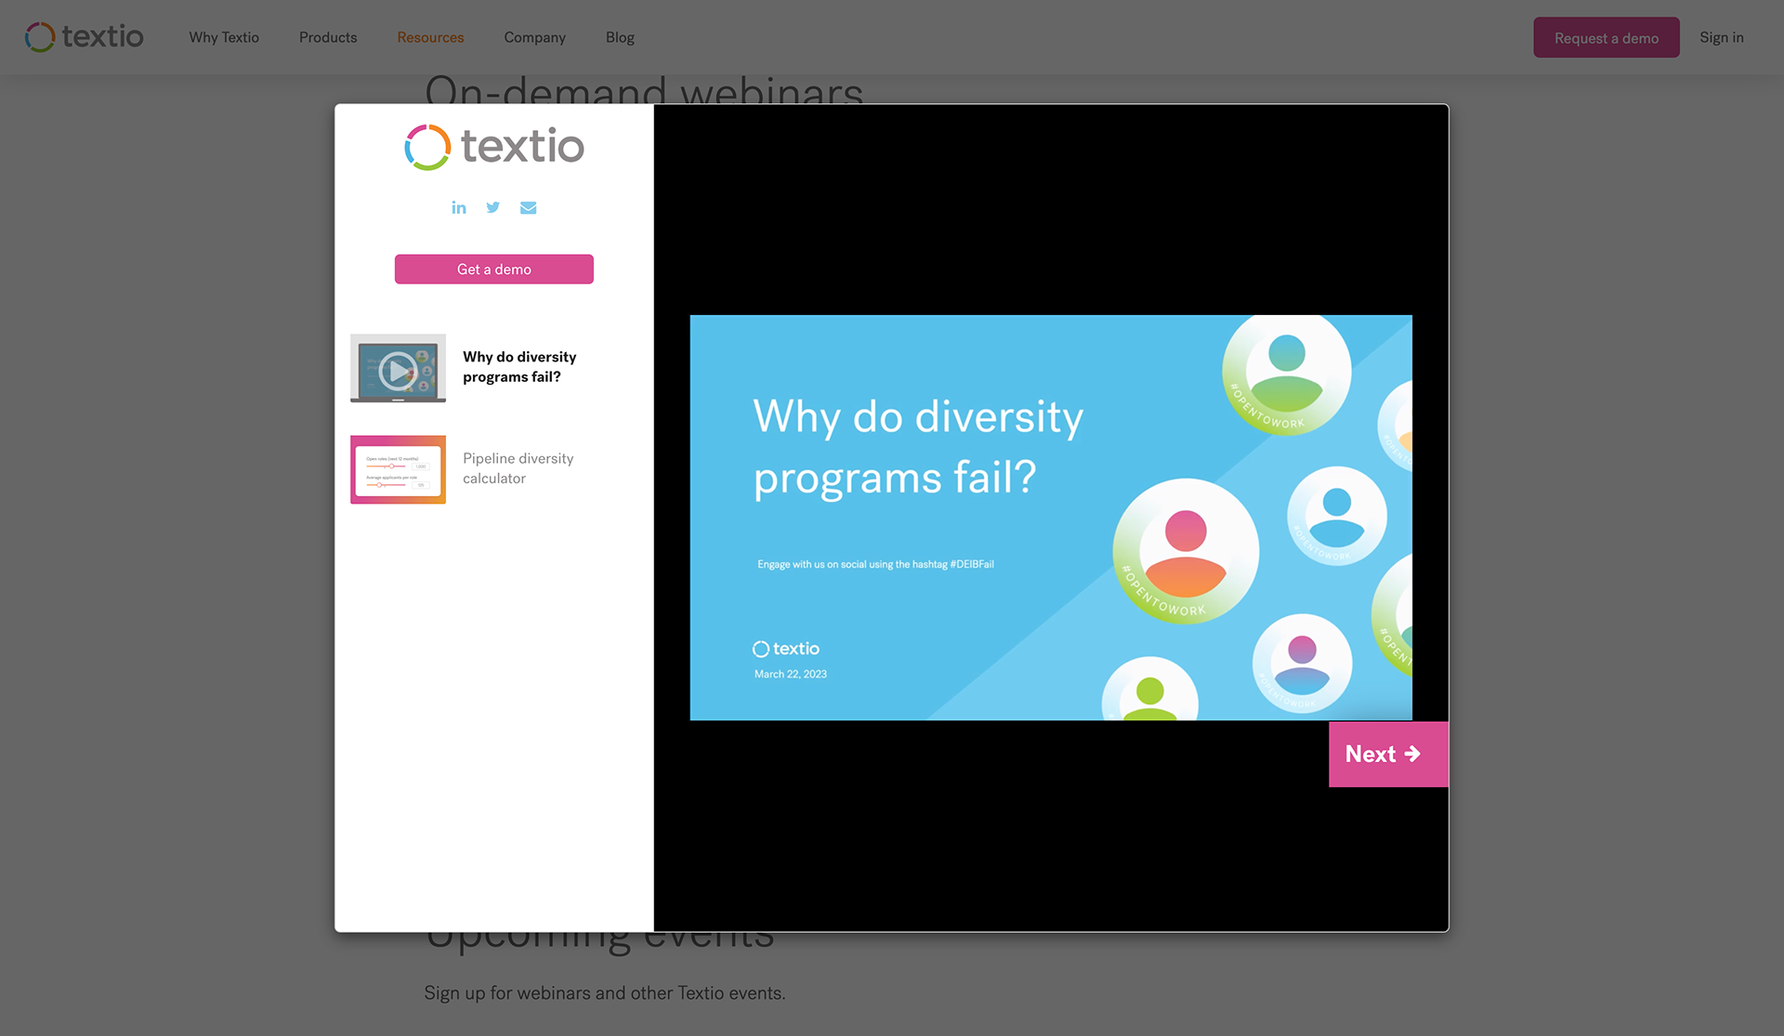The height and width of the screenshot is (1036, 1784).
Task: Click the webinar slide preview image
Action: coord(1051,518)
